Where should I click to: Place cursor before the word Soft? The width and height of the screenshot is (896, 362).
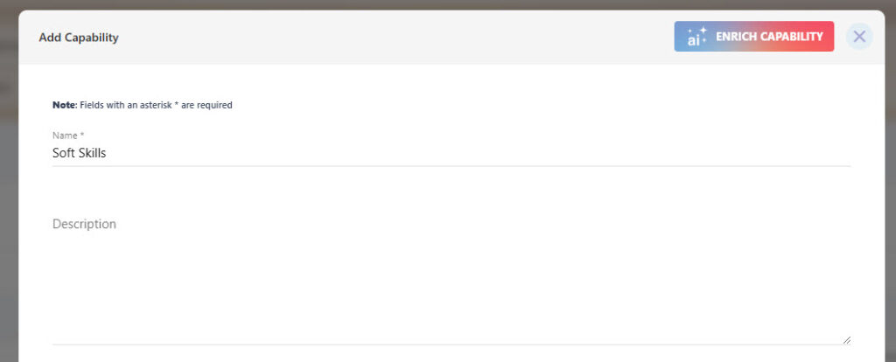click(x=52, y=153)
